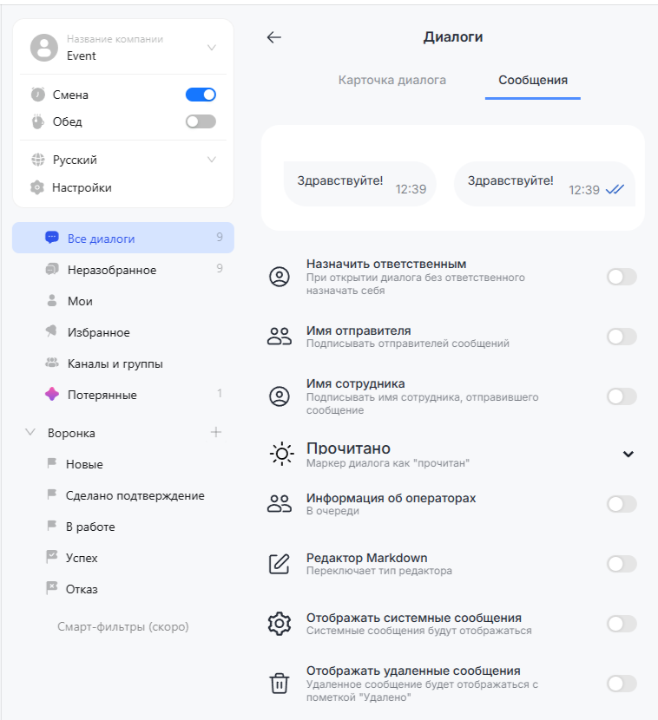Image resolution: width=658 pixels, height=720 pixels.
Task: Select the Сообщения tab
Action: [x=533, y=80]
